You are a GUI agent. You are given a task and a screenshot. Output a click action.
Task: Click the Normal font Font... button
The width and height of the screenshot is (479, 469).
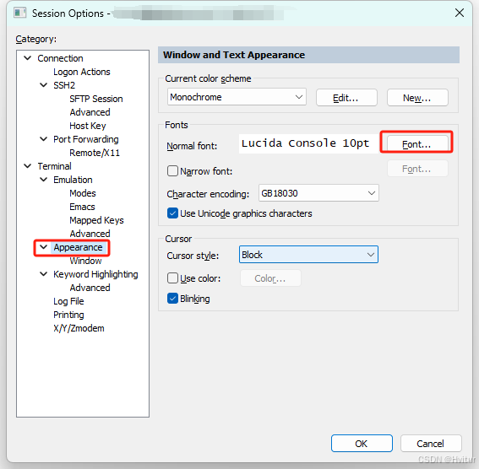coord(417,144)
